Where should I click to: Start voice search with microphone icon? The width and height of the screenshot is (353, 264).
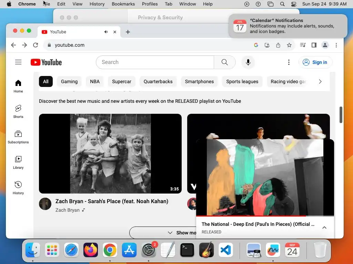248,62
